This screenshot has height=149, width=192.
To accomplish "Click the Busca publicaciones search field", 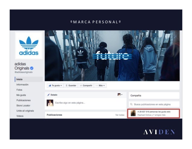I will coord(154,104).
